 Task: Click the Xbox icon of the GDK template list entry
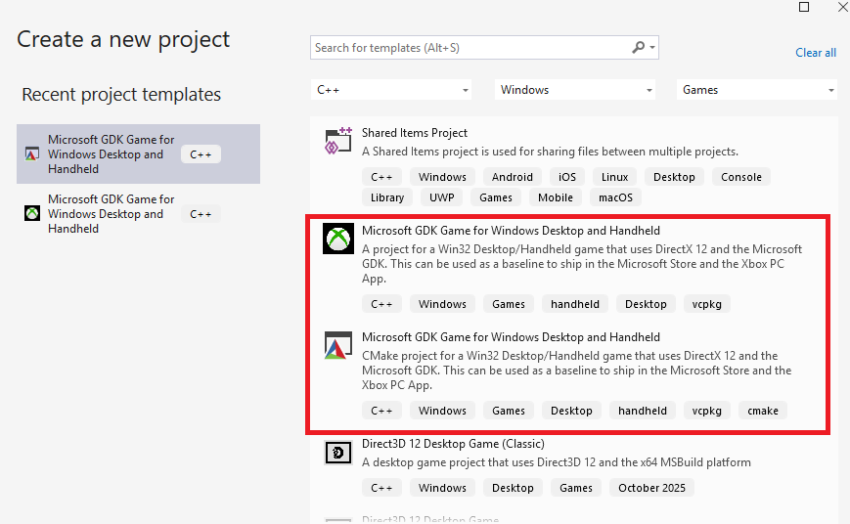tap(338, 239)
